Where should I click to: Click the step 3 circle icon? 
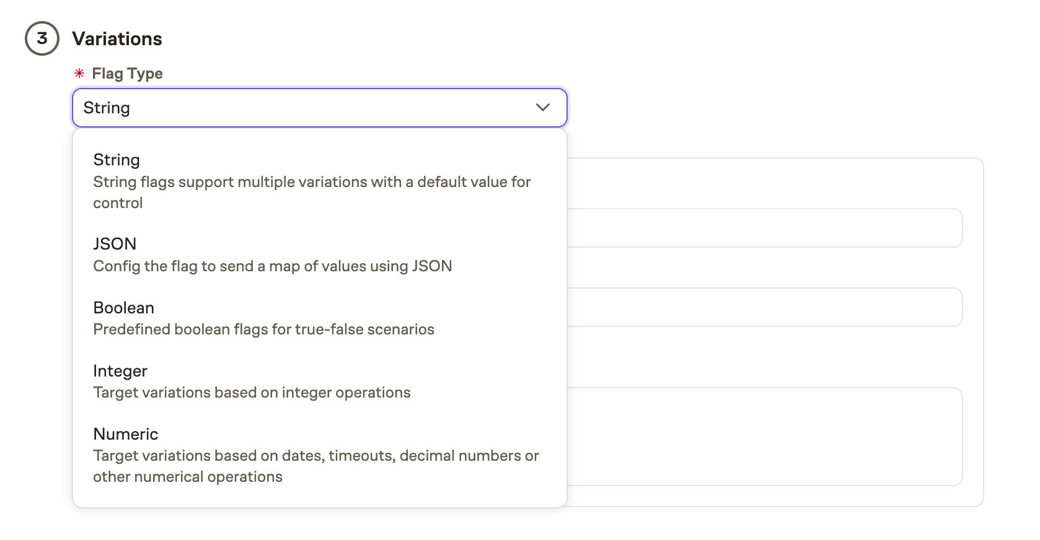pyautogui.click(x=42, y=38)
